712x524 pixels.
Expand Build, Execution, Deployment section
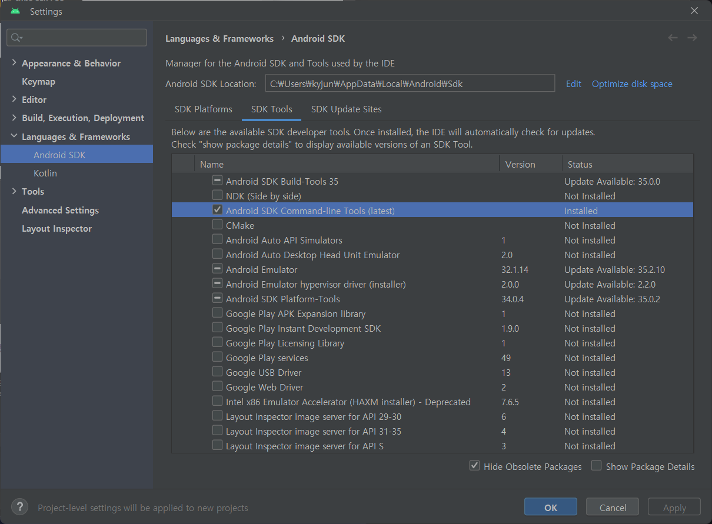14,118
